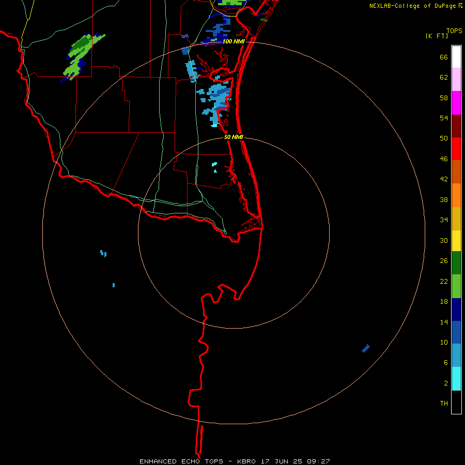465x465 pixels.
Task: Click the 'TH' threshold label
Action: (444, 404)
